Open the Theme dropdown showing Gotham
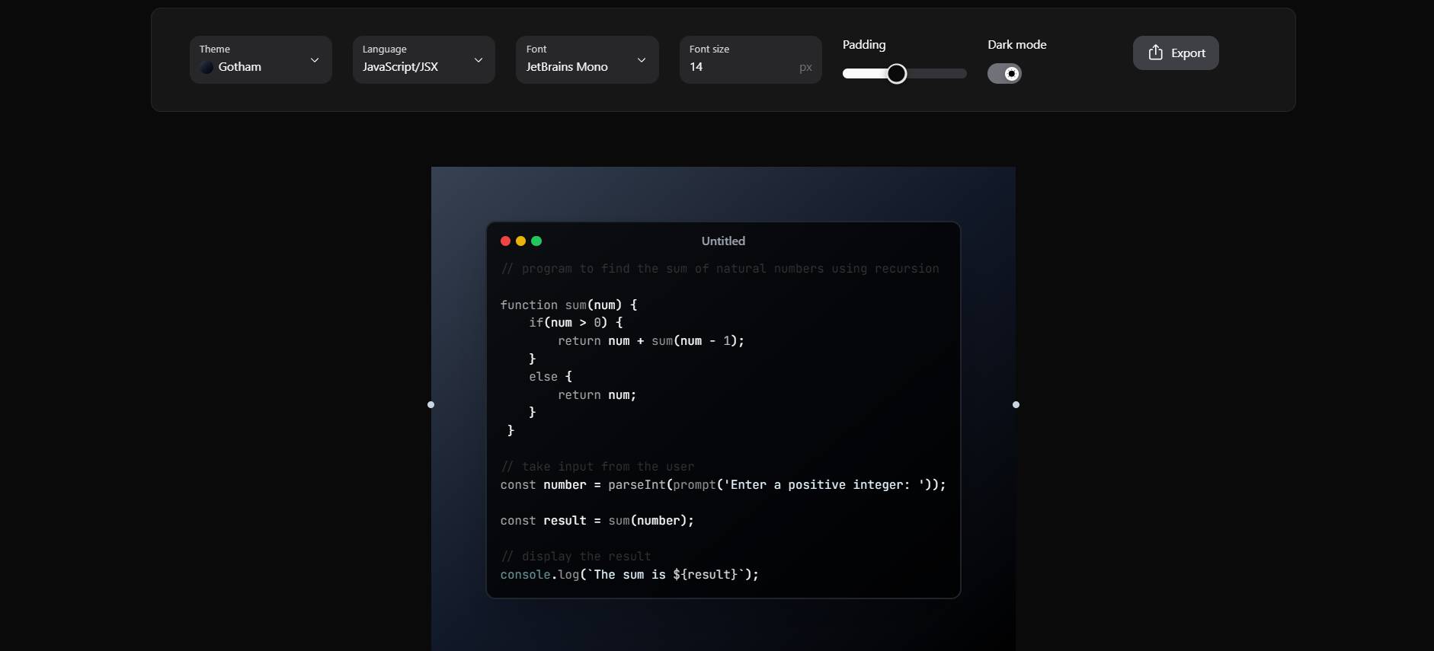The height and width of the screenshot is (651, 1434). pos(261,59)
